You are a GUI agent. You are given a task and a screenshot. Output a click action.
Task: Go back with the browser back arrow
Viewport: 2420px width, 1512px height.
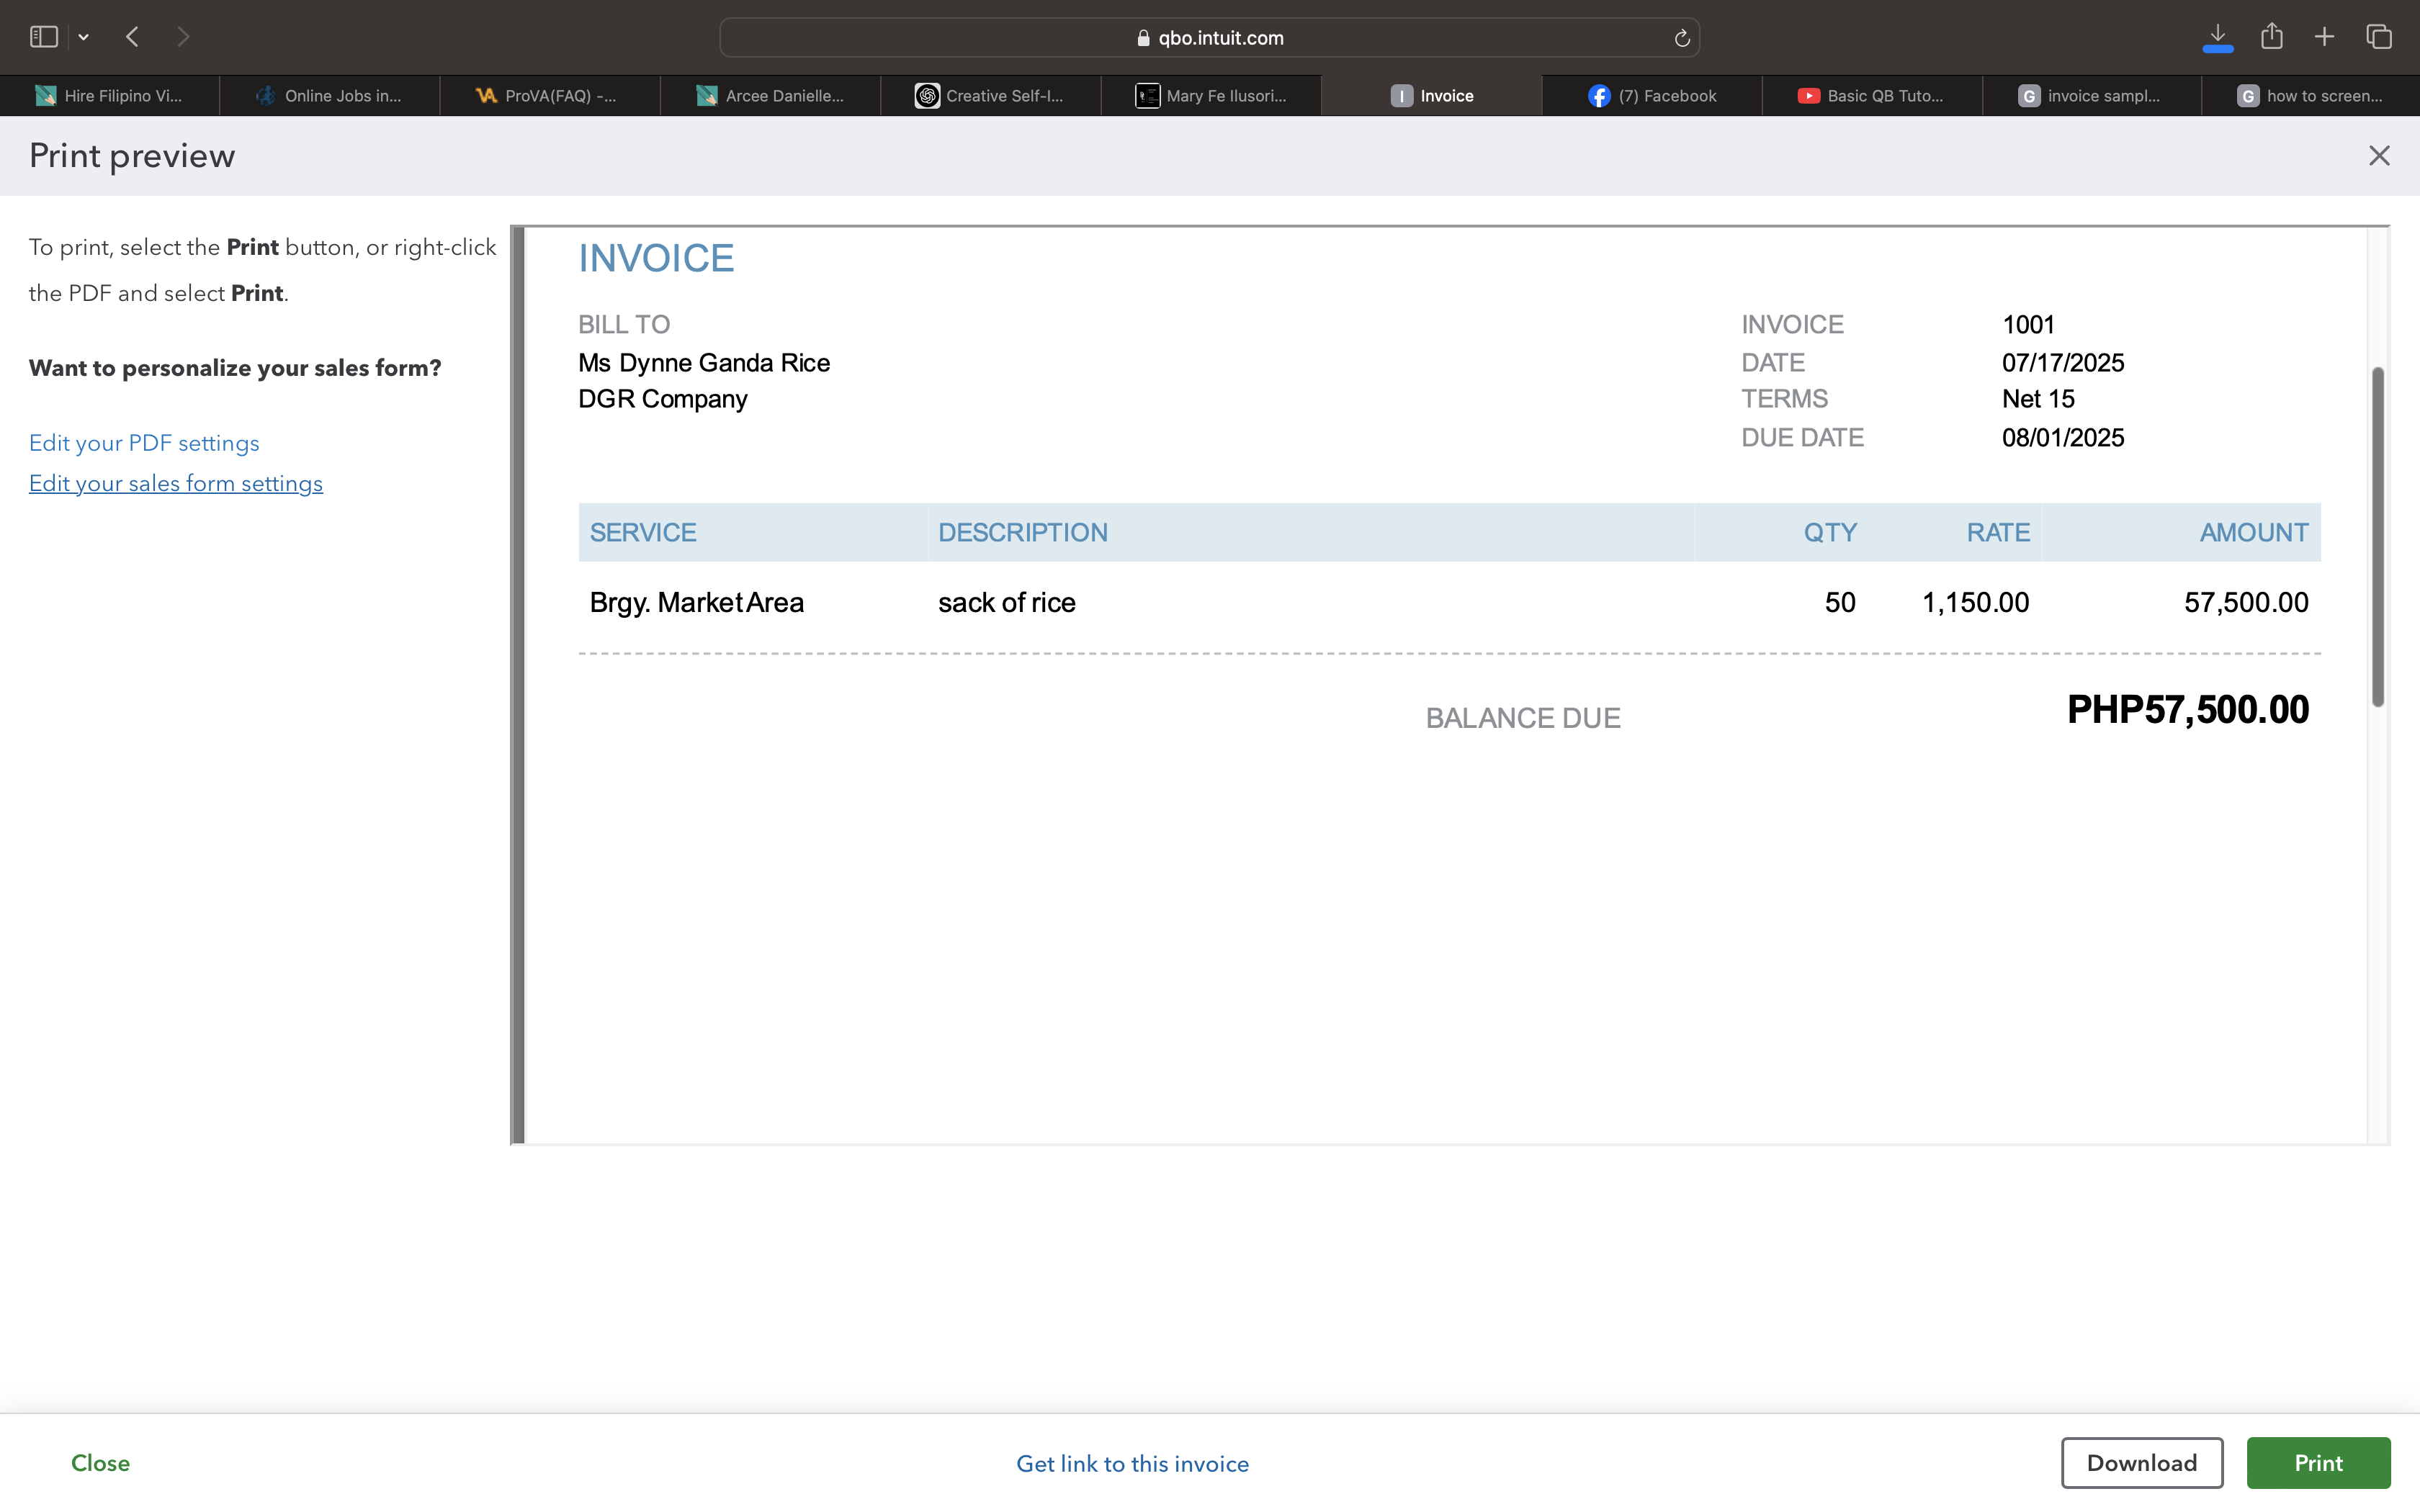132,37
